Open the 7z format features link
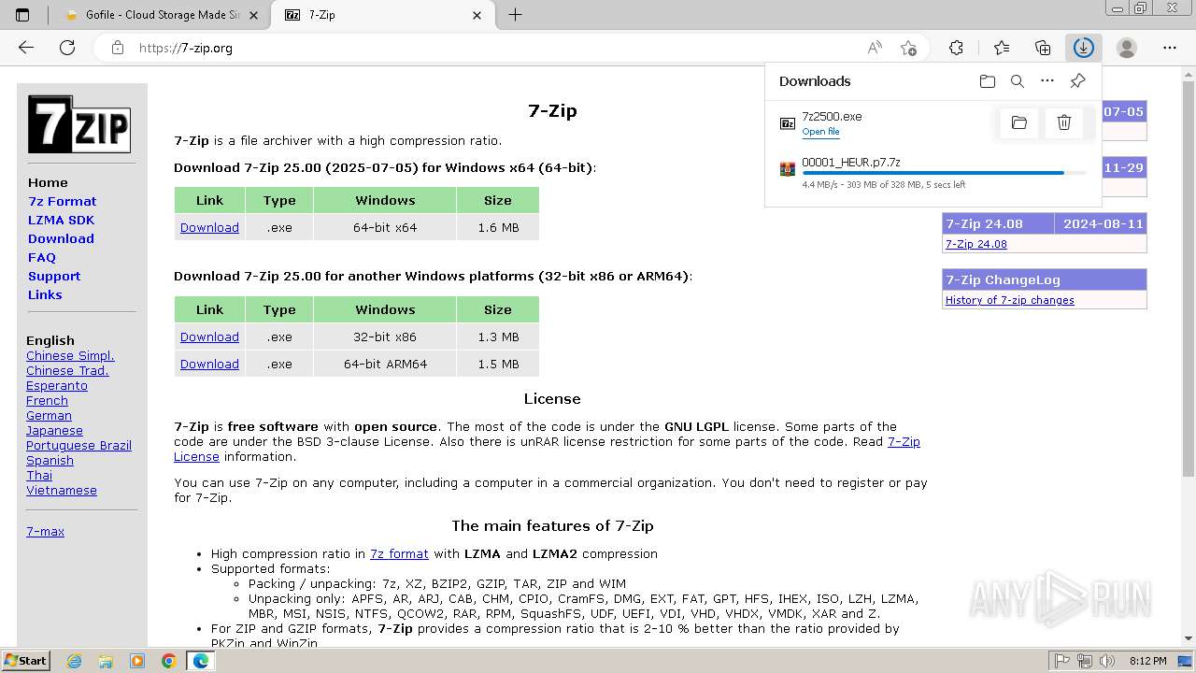Screen dimensions: 1196x673 399,553
